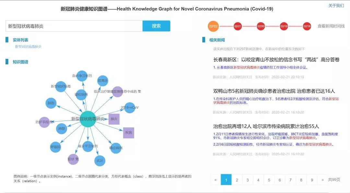Image resolution: width=350 pixels, height=193 pixels.
Task: Select the 呼吸科 node in the graph
Action: point(55,147)
